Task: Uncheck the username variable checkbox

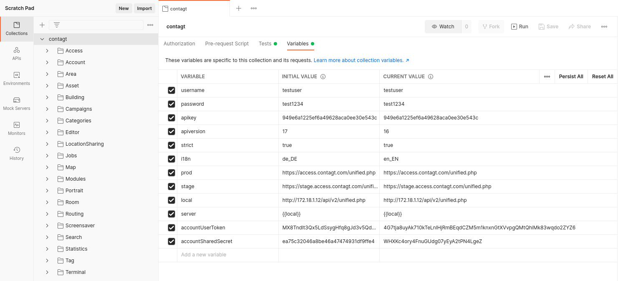Action: [x=172, y=90]
